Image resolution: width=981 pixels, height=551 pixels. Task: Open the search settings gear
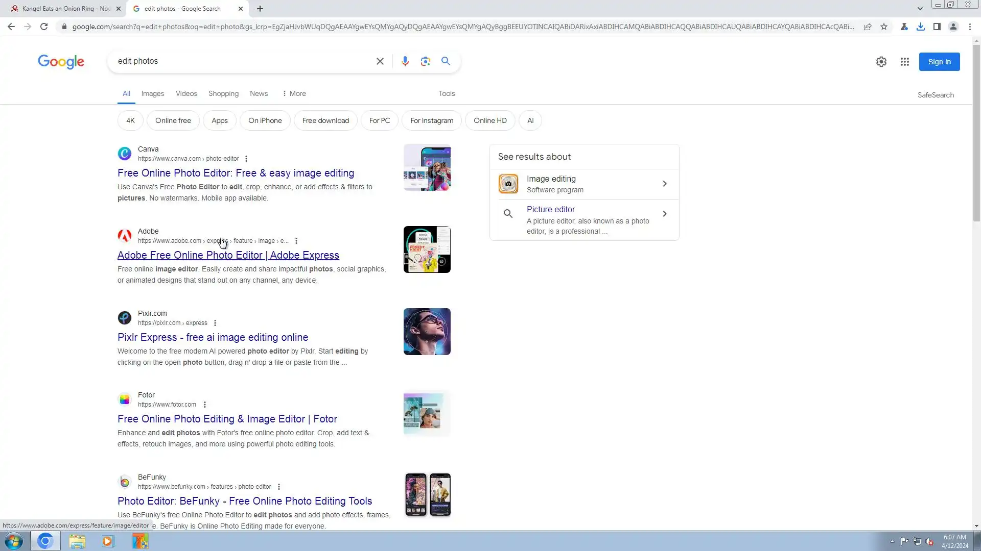(x=881, y=62)
